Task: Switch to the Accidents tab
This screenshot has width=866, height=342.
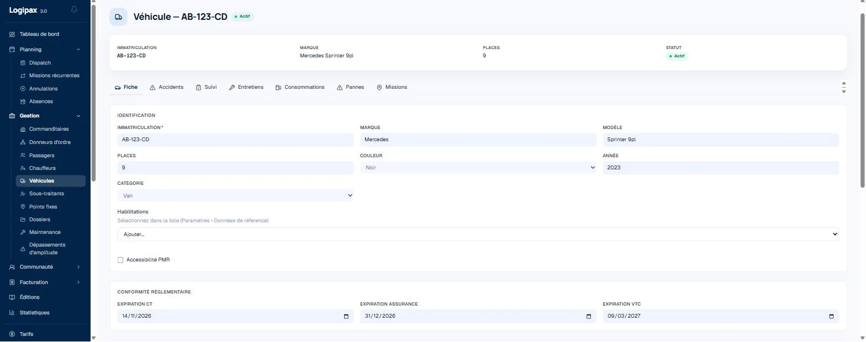Action: click(x=167, y=87)
